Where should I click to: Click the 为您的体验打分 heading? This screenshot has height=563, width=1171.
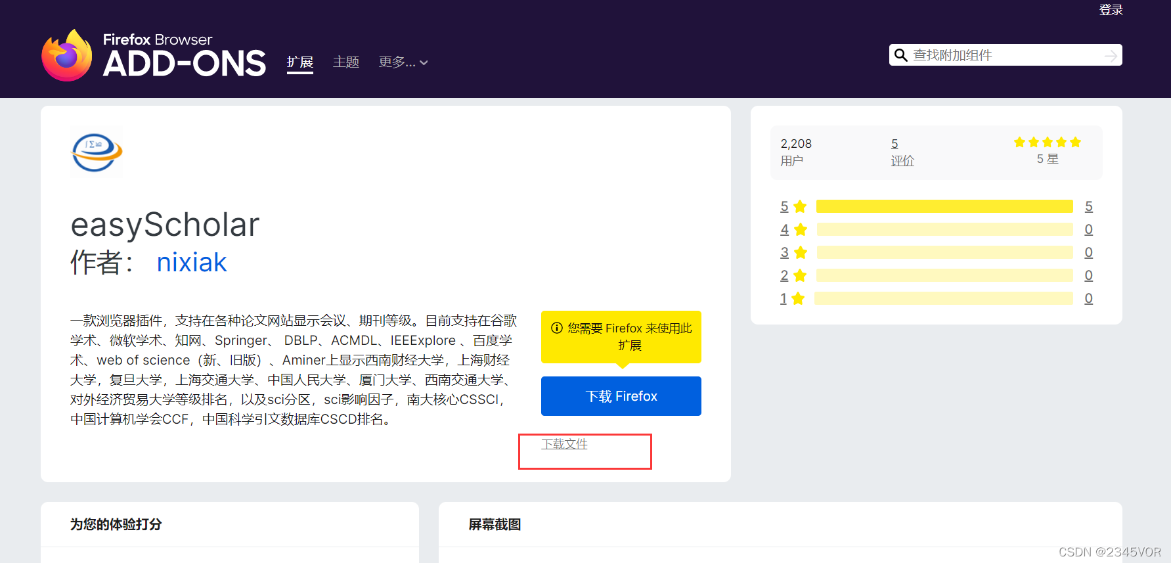116,524
